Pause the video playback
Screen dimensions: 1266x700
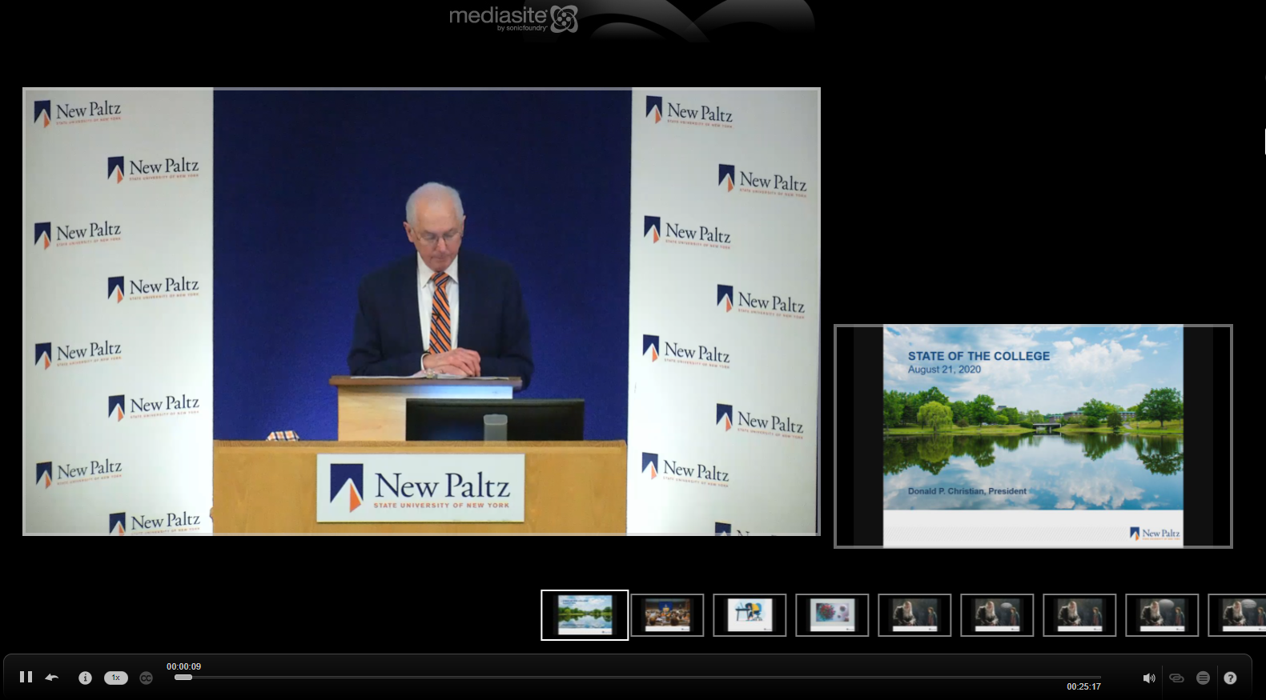(26, 677)
